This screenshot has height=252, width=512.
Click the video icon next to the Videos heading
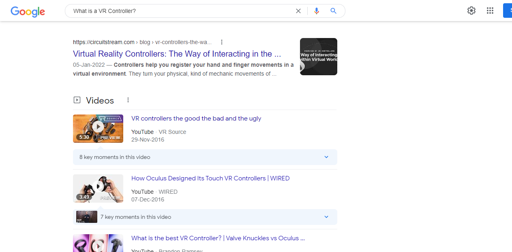point(77,100)
